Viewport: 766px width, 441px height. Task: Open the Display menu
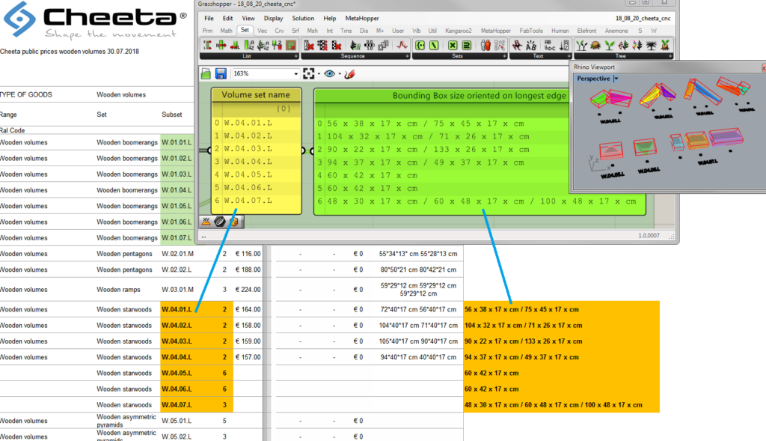pos(274,18)
